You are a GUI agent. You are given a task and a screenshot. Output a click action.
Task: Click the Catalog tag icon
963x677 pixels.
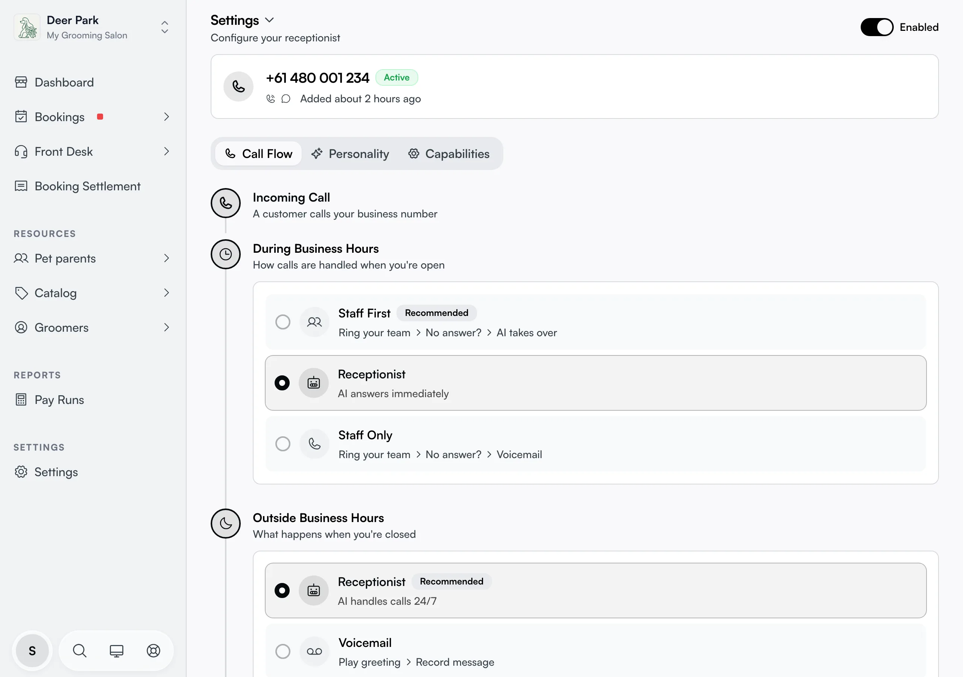click(x=21, y=293)
